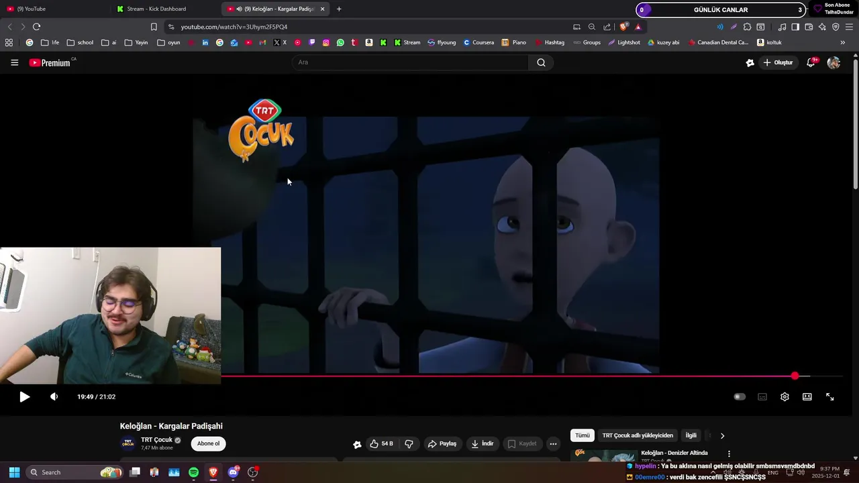Like the video with thumbs-up 54 B
The width and height of the screenshot is (859, 483).
coord(381,443)
